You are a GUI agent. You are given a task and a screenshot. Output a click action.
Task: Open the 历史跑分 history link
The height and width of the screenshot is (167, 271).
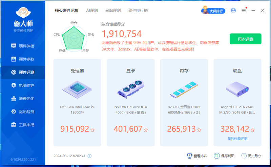click(x=254, y=156)
